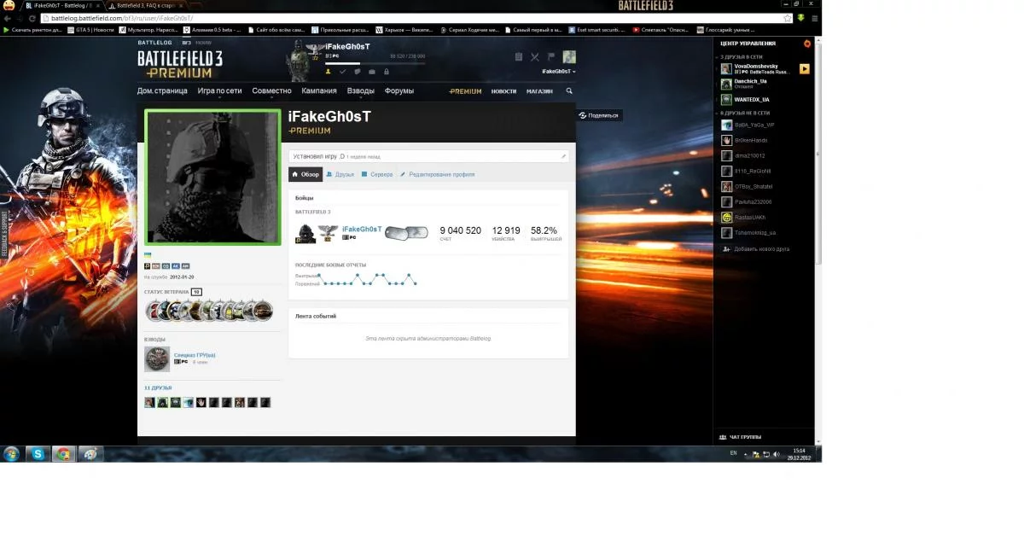1024x542 pixels.
Task: Click the hand-icon friend avatar in friends row
Action: (x=201, y=402)
